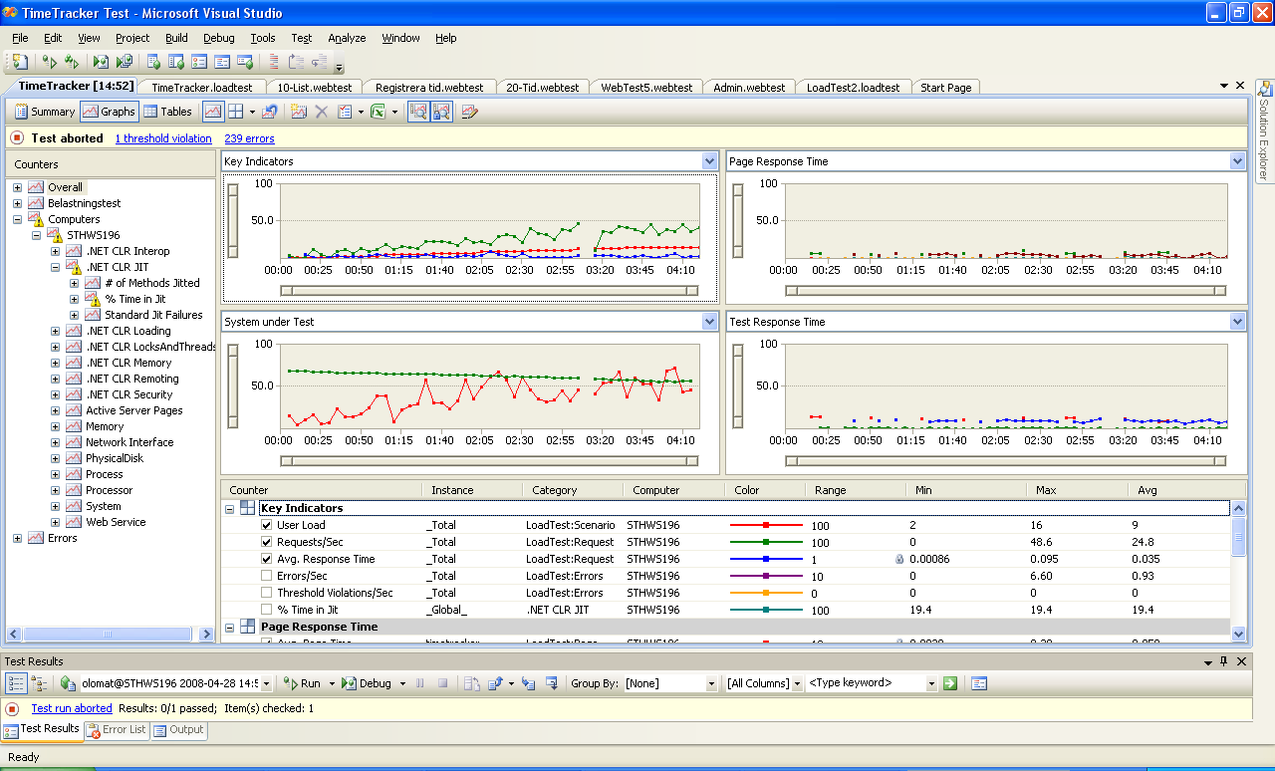Image resolution: width=1275 pixels, height=771 pixels.
Task: Open the Page Response Time graph dropdown
Action: [x=1237, y=160]
